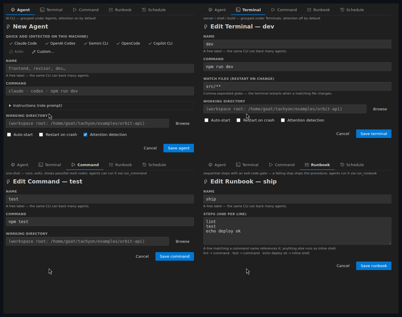Select the active Agent tab in New Agent panel
The height and width of the screenshot is (317, 402).
pyautogui.click(x=20, y=10)
